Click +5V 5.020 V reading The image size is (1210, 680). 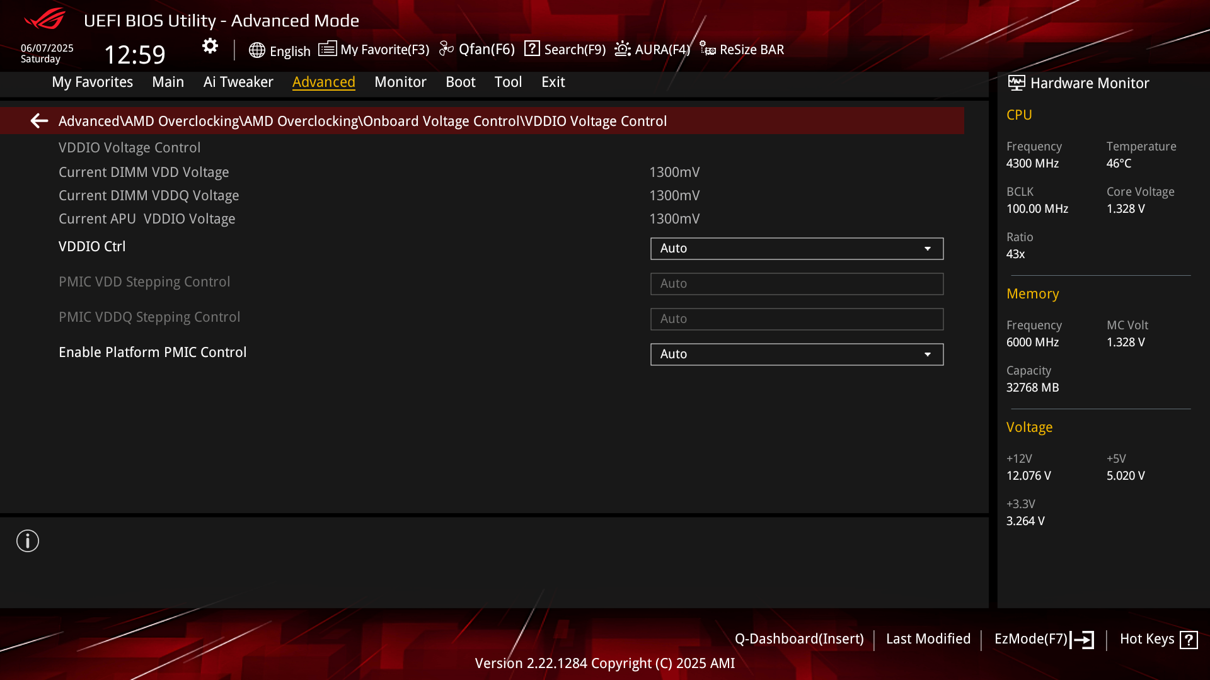click(x=1126, y=476)
